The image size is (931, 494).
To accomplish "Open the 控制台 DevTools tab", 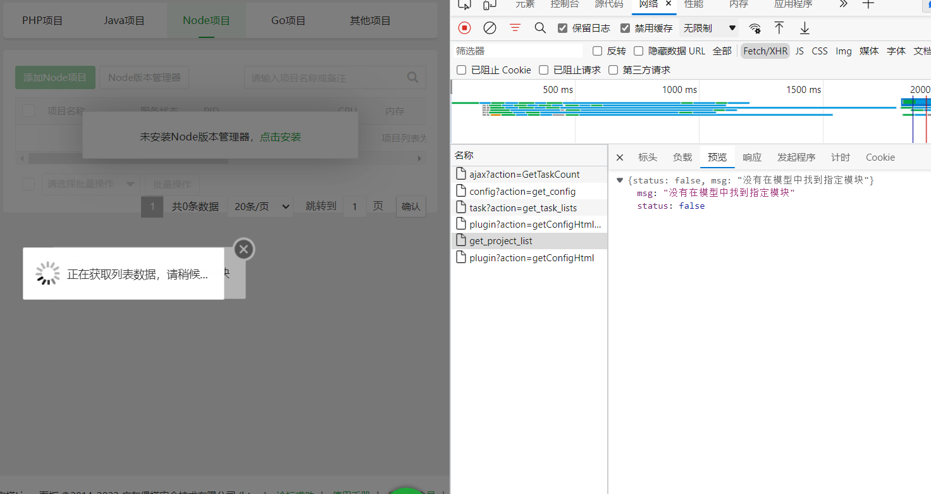I will point(564,4).
